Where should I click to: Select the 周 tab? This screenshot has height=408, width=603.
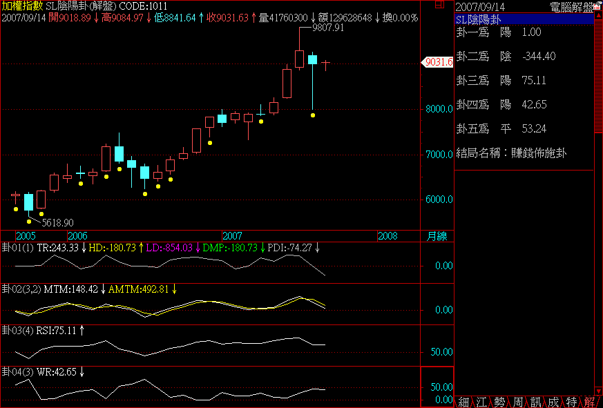[517, 402]
